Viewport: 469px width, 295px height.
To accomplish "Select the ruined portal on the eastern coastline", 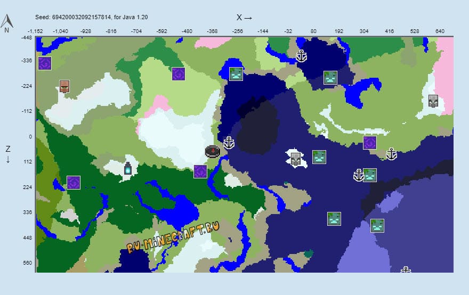I will (x=370, y=143).
